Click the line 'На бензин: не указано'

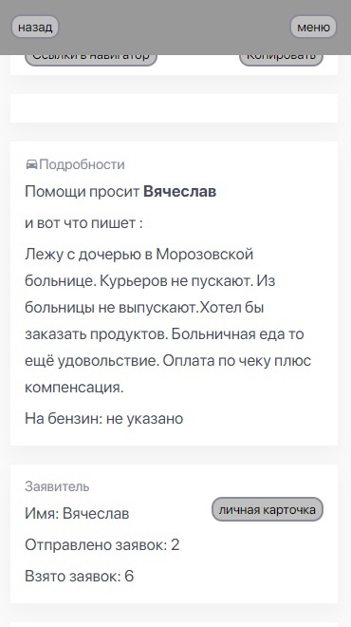pyautogui.click(x=103, y=418)
